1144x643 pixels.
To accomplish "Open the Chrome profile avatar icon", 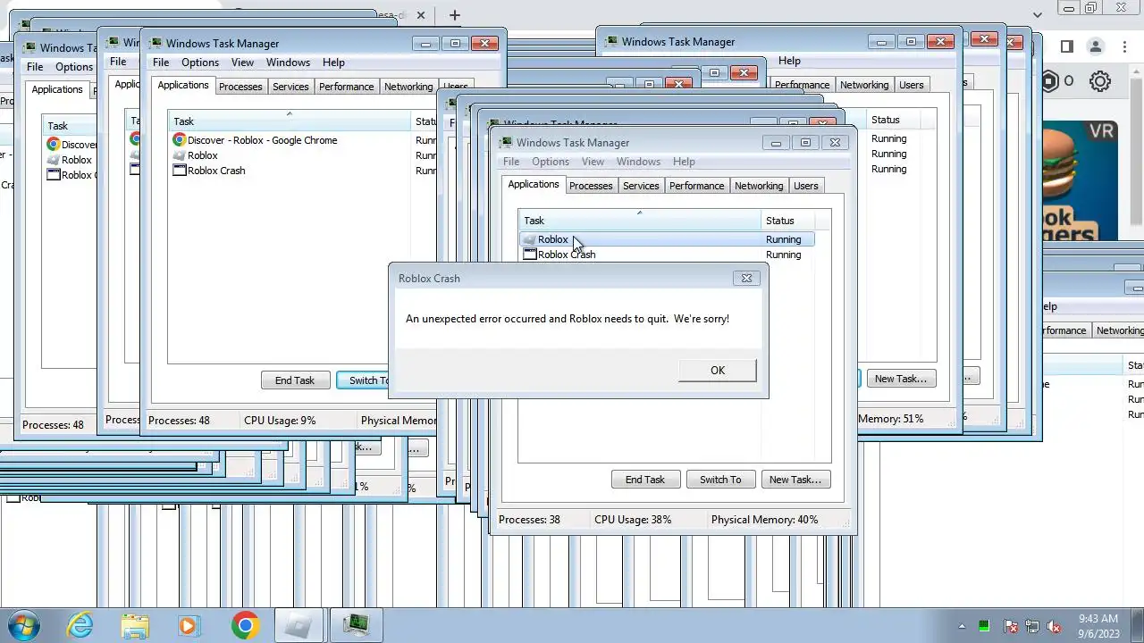I will click(1096, 46).
